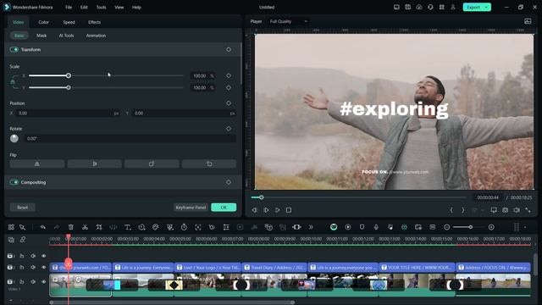
Task: Click the snapshot picture icon above preview
Action: coord(528,21)
